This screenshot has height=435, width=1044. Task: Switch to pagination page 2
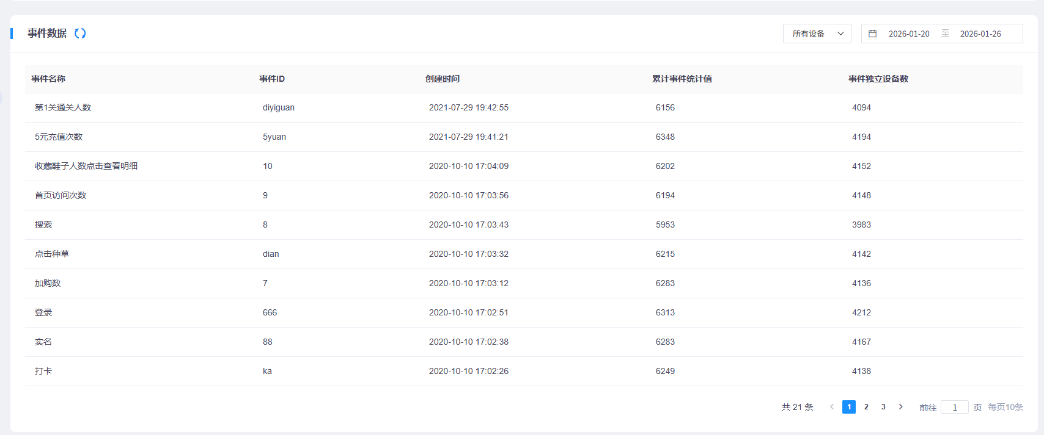pyautogui.click(x=866, y=407)
